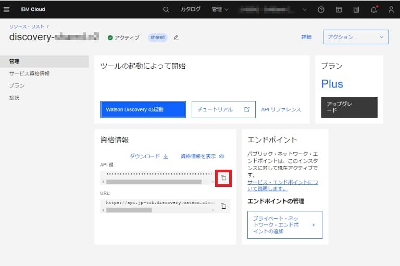Go to リソース・リスト breadcrumb
Image resolution: width=400 pixels, height=266 pixels.
click(x=27, y=27)
